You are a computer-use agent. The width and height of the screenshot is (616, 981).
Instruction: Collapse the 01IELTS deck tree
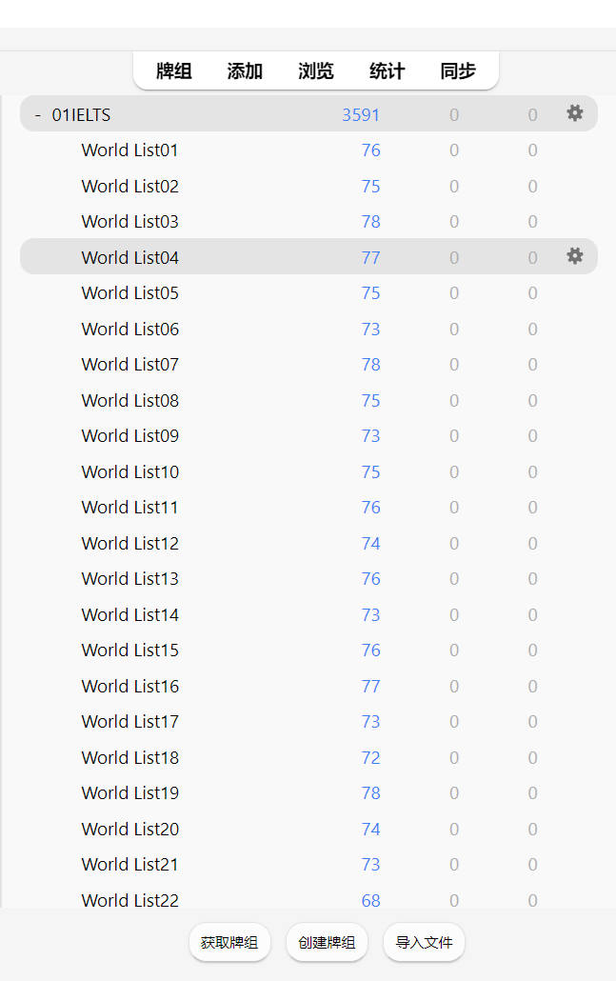tap(38, 115)
